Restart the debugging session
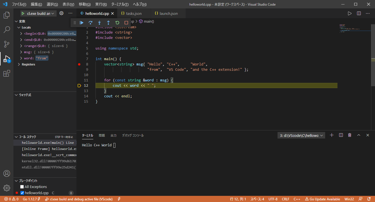Image resolution: width=375 pixels, height=202 pixels. [x=117, y=22]
